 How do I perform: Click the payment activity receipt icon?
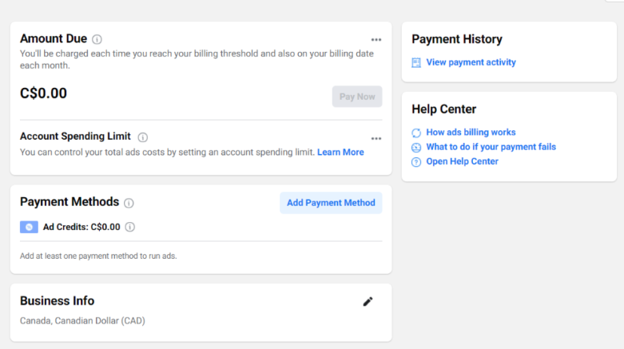pyautogui.click(x=416, y=62)
